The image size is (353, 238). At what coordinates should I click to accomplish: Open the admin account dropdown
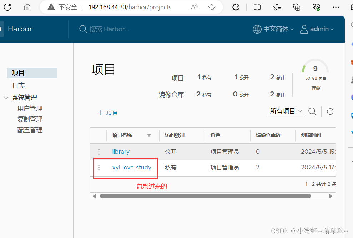tap(322, 29)
